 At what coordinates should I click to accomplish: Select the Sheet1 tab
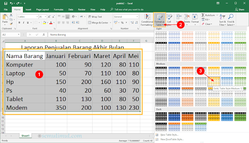[25, 136]
